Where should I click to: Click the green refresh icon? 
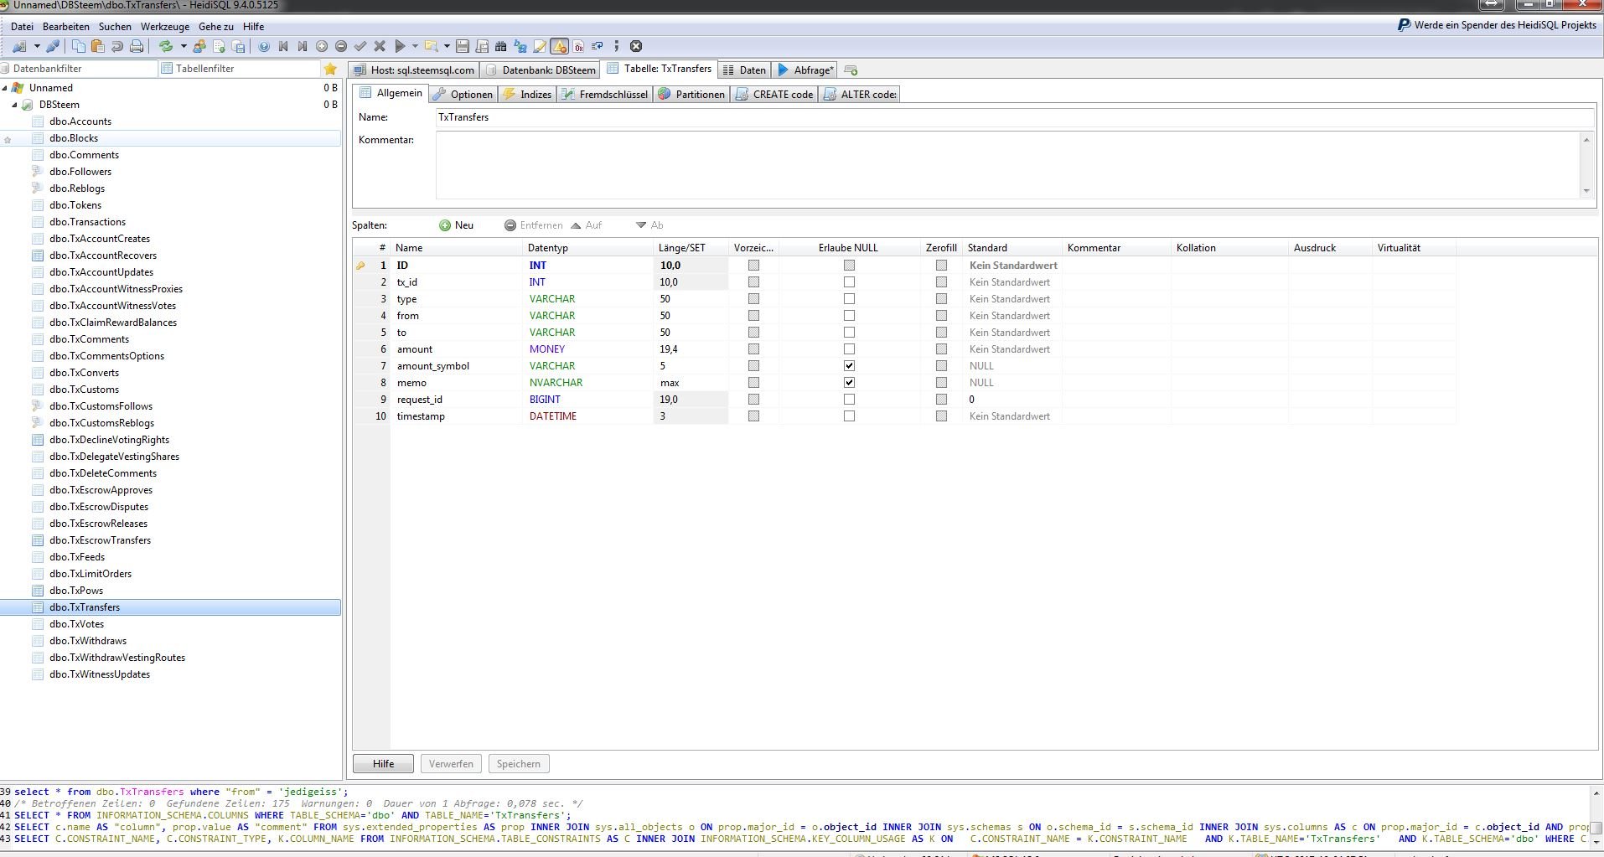(x=166, y=46)
